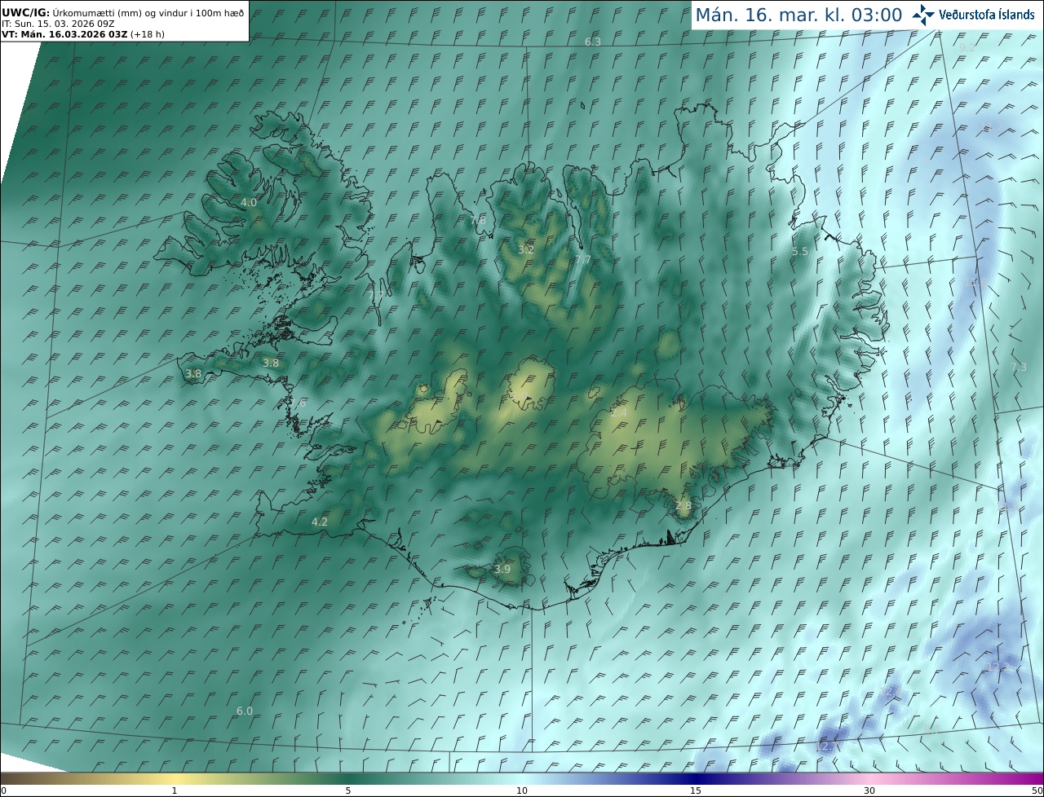Click the 10 tick on the colour scale
This screenshot has width=1044, height=797.
522,790
